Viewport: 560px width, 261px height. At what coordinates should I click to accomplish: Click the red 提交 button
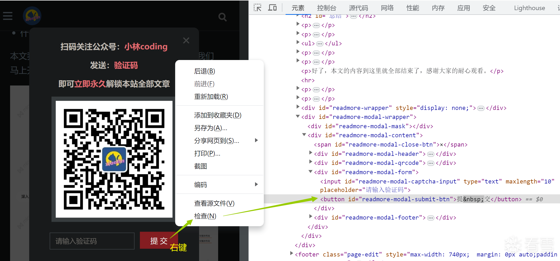click(159, 241)
